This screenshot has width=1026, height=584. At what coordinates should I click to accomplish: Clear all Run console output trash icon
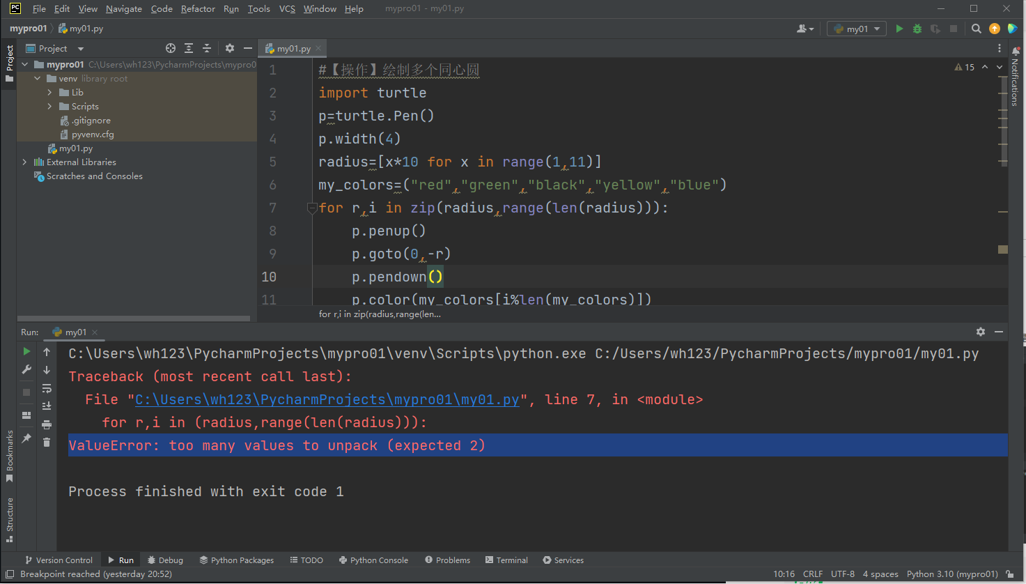(x=47, y=443)
